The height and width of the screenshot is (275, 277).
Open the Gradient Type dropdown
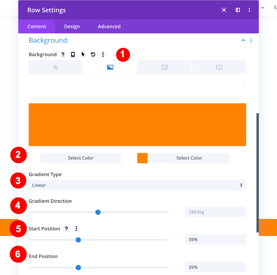pos(137,185)
